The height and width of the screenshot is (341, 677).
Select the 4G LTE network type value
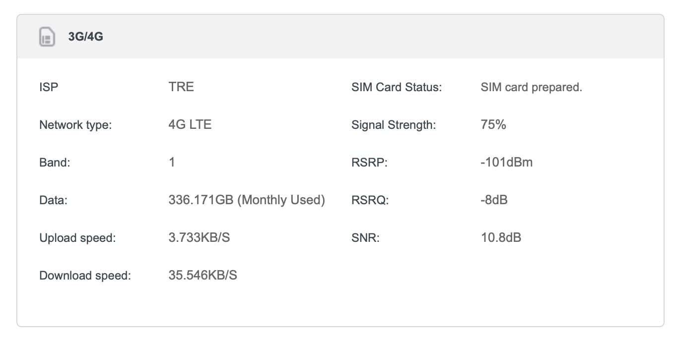point(190,124)
